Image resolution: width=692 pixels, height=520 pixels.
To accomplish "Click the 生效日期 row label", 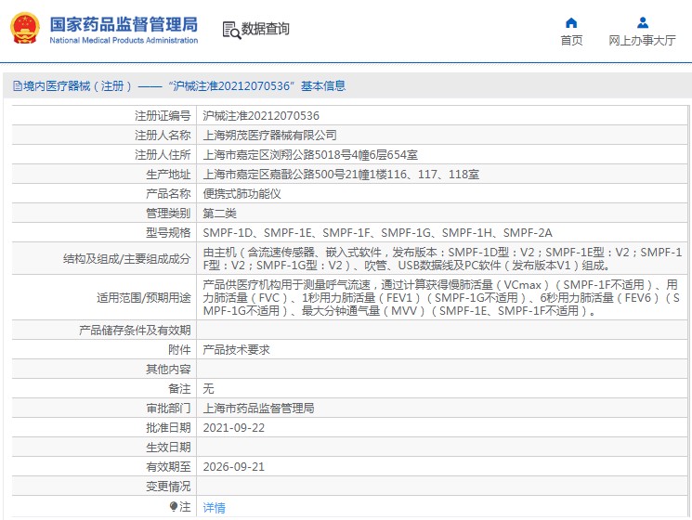I will coord(168,448).
